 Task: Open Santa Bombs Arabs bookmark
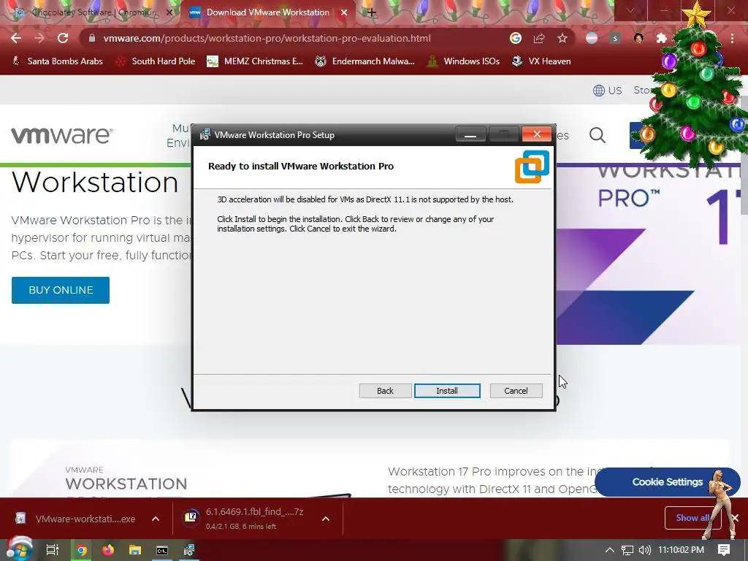tap(57, 61)
